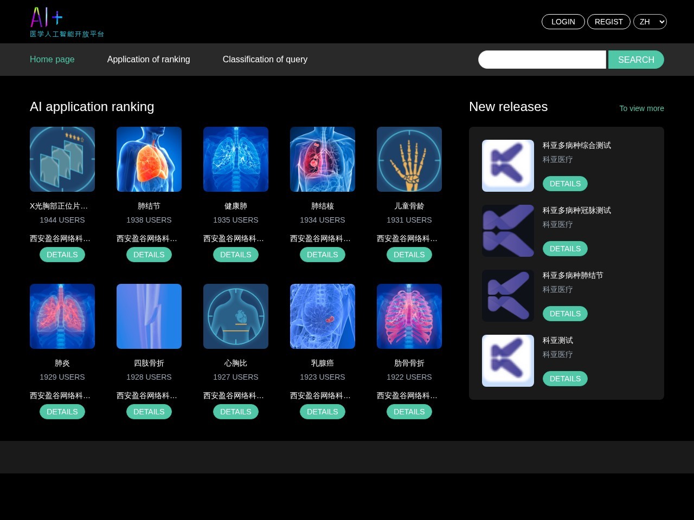Click the REGIST button
The image size is (694, 520).
pyautogui.click(x=608, y=22)
